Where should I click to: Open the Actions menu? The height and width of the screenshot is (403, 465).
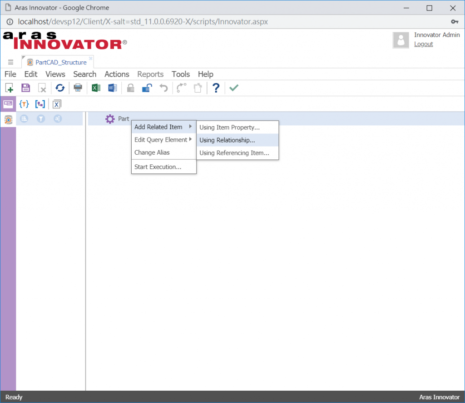tap(117, 74)
